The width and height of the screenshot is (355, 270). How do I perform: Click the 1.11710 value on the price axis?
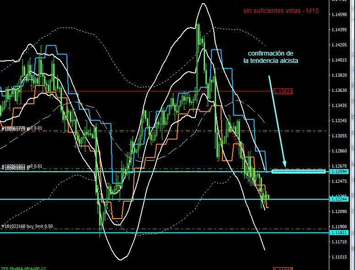tap(339, 242)
